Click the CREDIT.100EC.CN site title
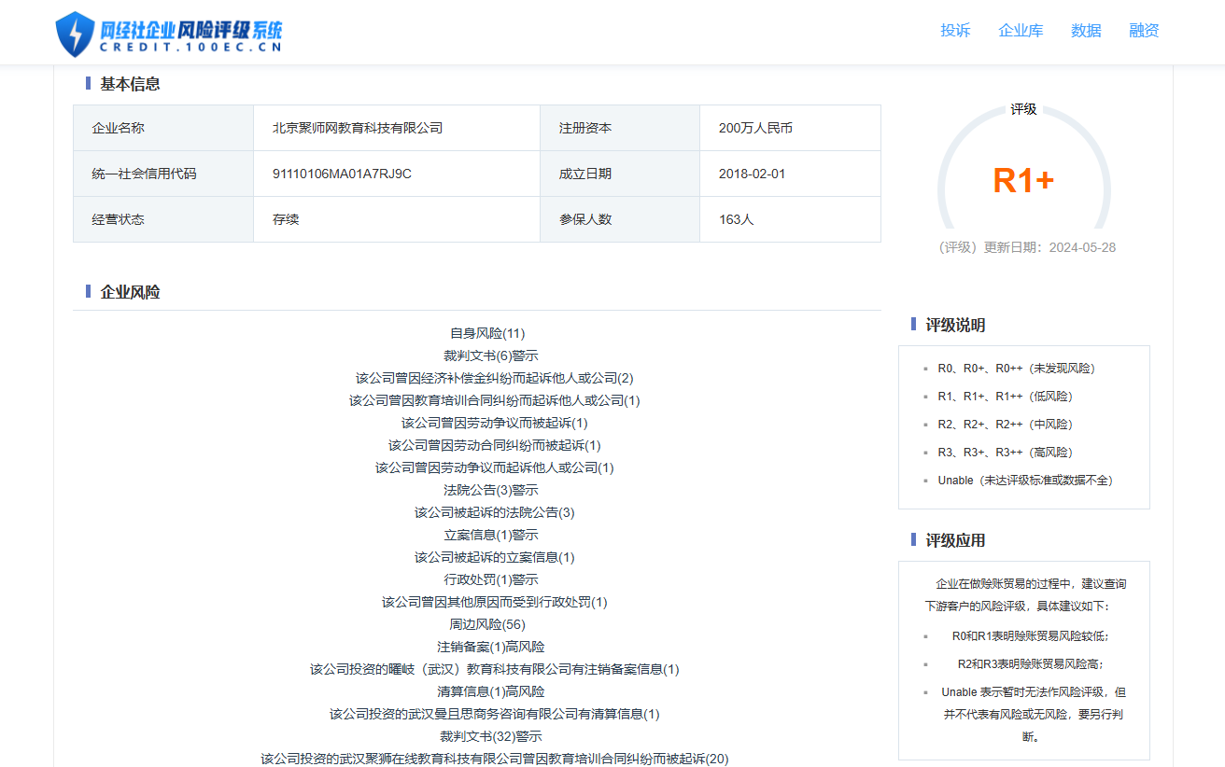 (x=190, y=48)
